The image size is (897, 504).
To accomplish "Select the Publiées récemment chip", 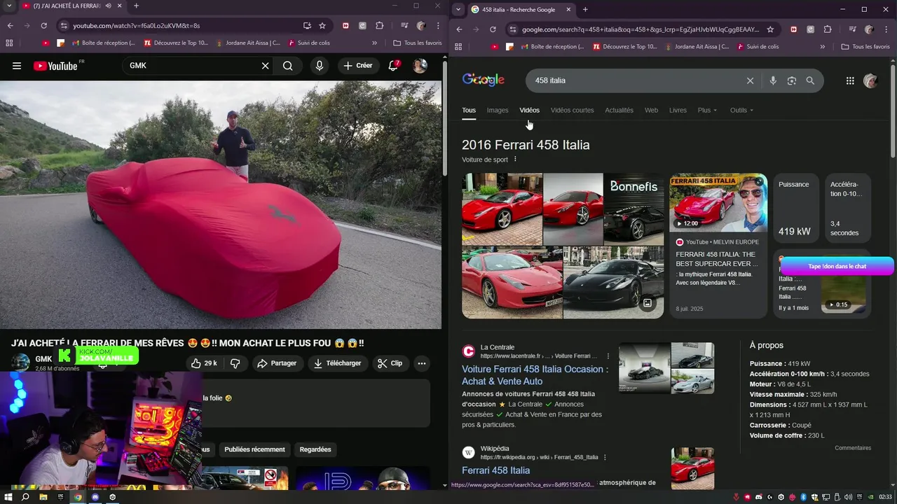I will (x=254, y=449).
